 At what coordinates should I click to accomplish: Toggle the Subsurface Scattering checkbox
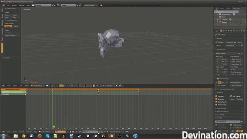[216, 102]
